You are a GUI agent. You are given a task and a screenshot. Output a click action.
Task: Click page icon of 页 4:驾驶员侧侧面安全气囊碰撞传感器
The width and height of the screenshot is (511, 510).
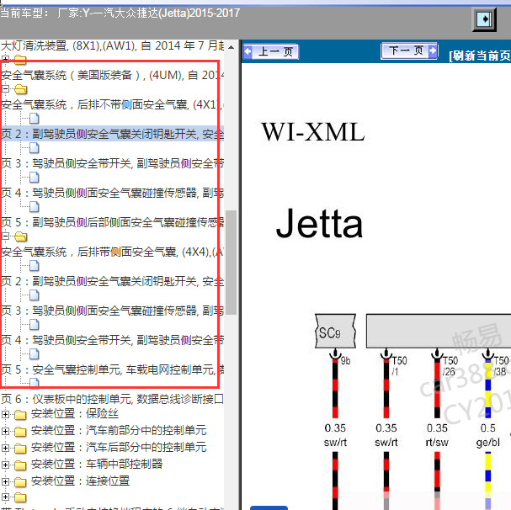click(x=35, y=178)
